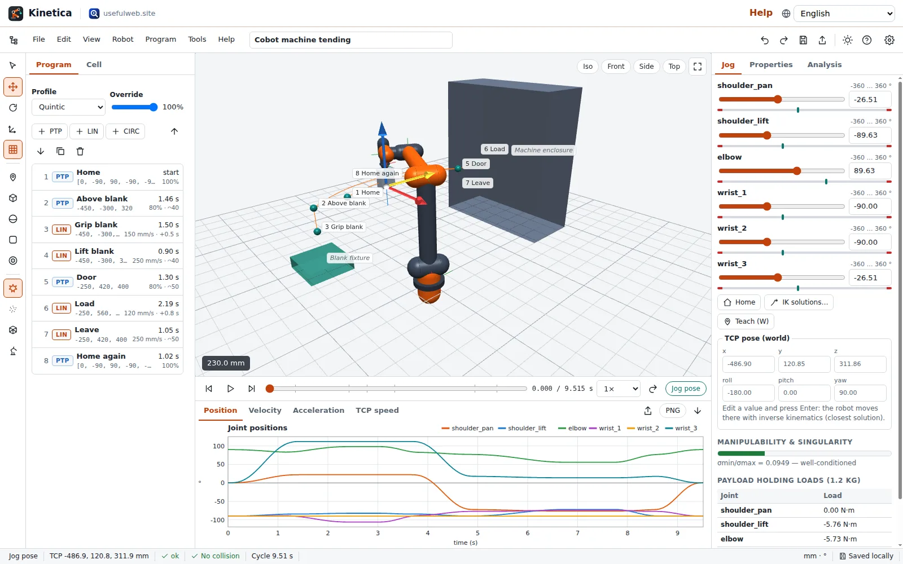Open settings gear icon
903x564 pixels.
tap(889, 40)
